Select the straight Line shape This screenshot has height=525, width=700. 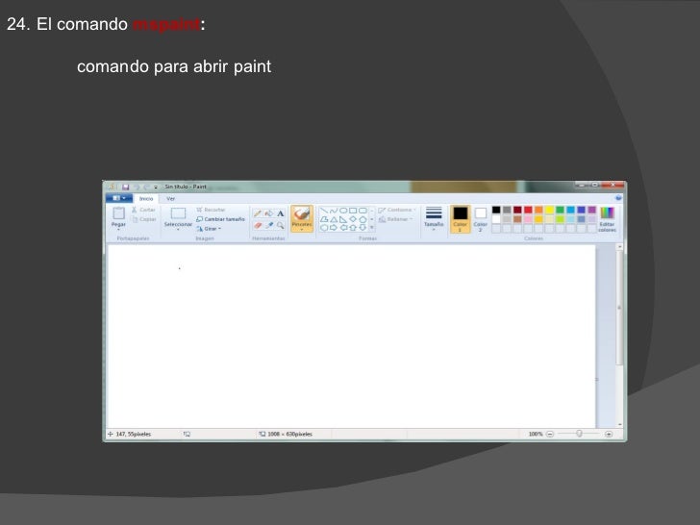coord(324,211)
